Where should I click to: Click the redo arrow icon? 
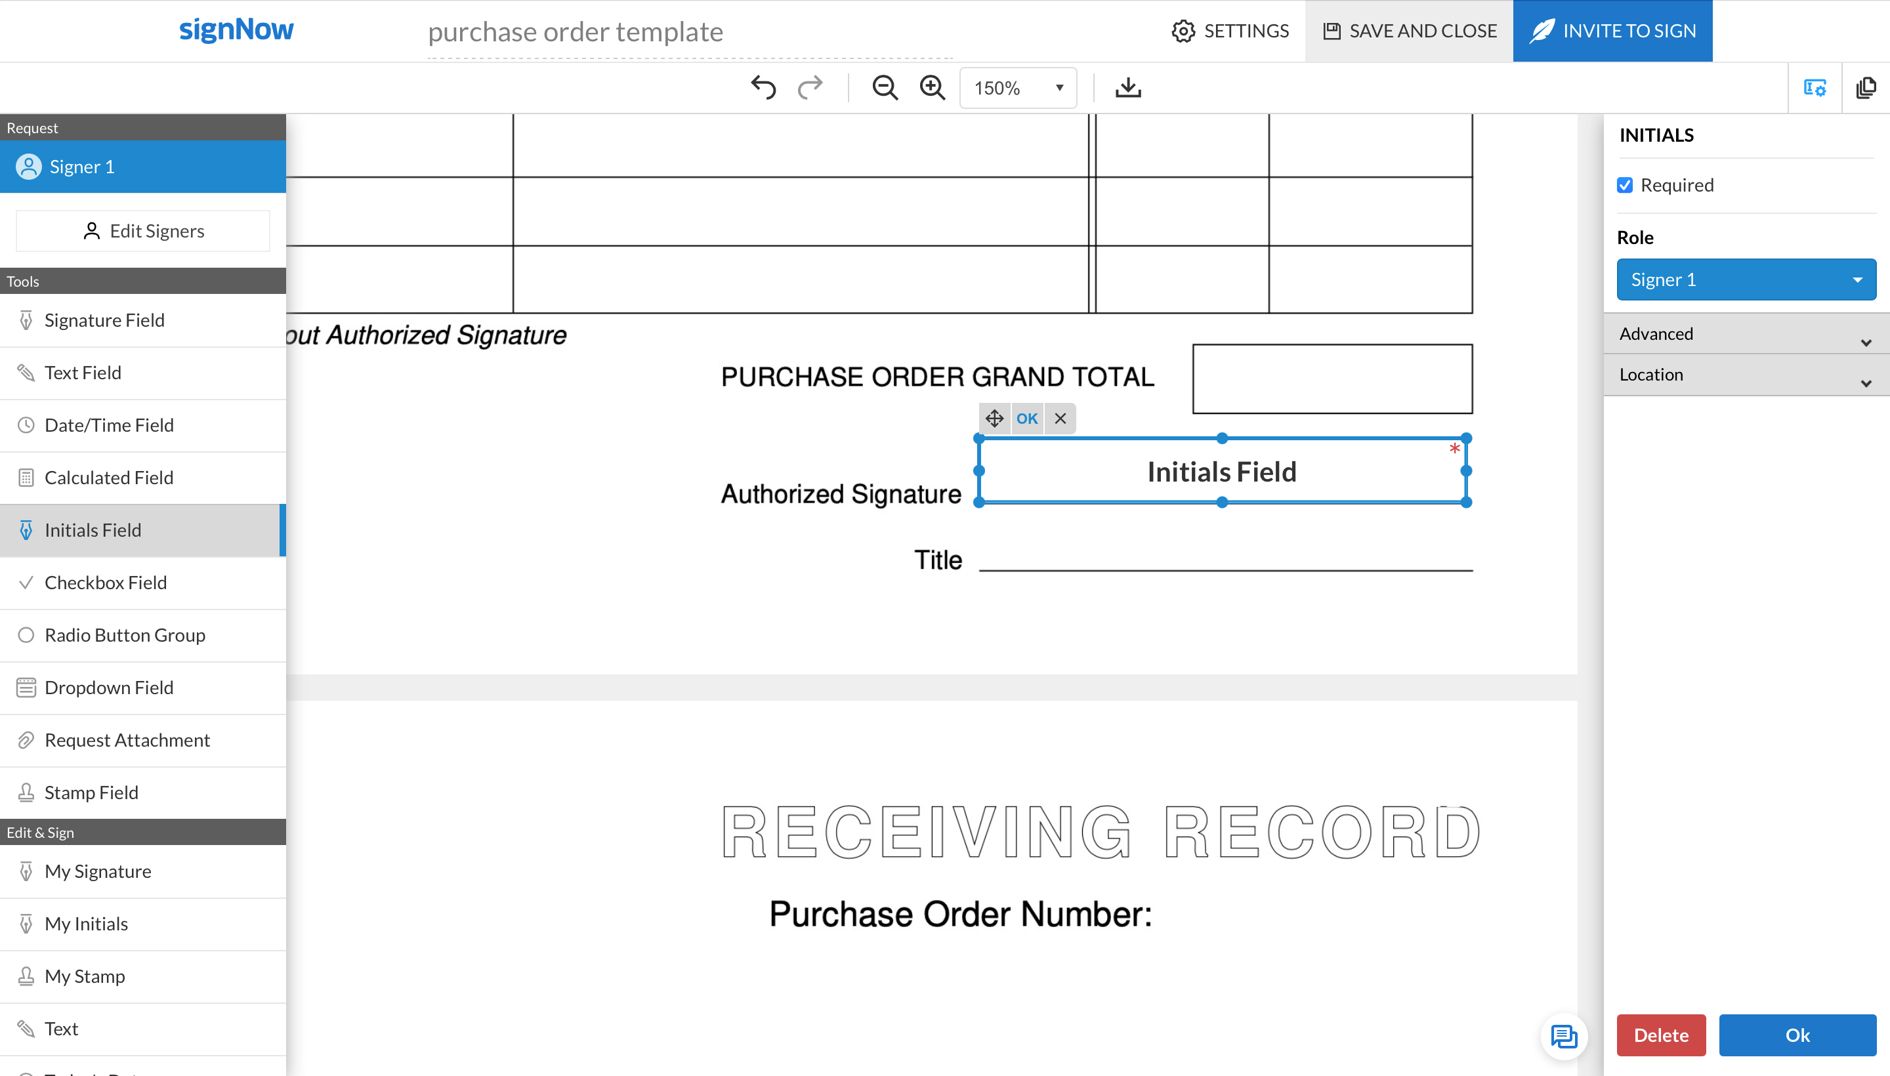810,88
